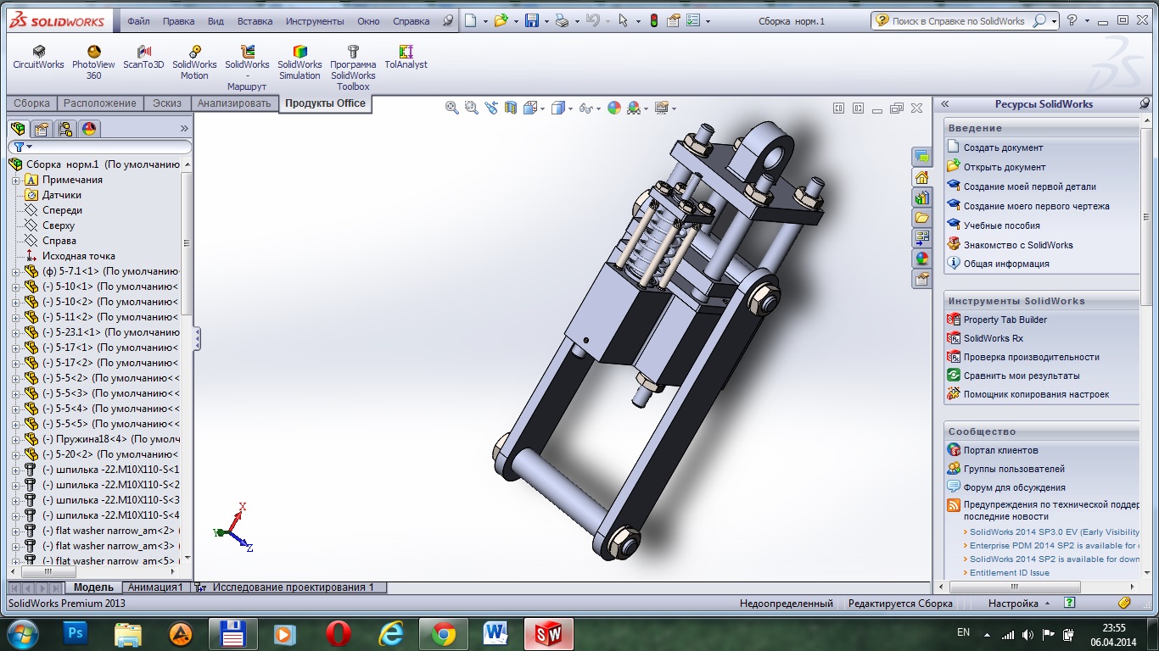Screen dimensions: 1159x651
Task: Enable SolidWorks Simulation add-in
Action: [x=300, y=63]
